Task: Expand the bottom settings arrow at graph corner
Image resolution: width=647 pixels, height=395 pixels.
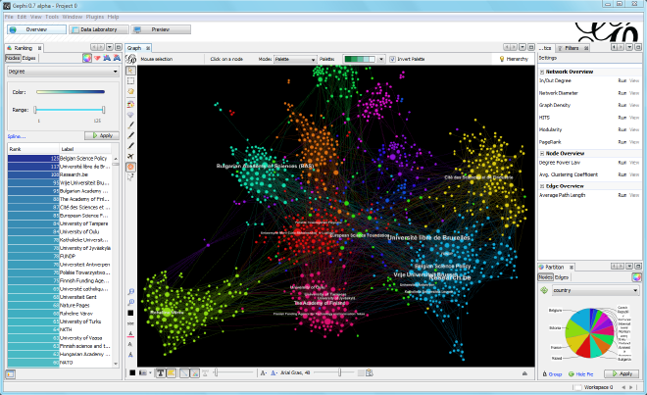Action: click(524, 373)
